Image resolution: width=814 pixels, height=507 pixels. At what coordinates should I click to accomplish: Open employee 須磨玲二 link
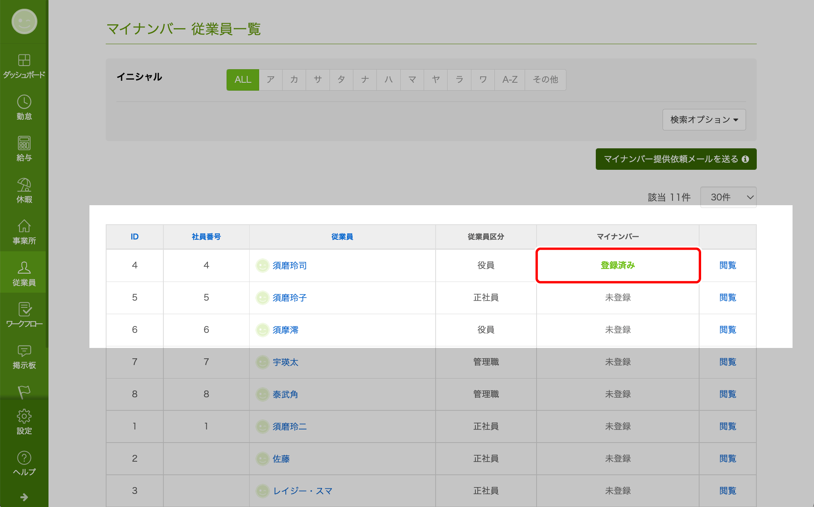[290, 427]
